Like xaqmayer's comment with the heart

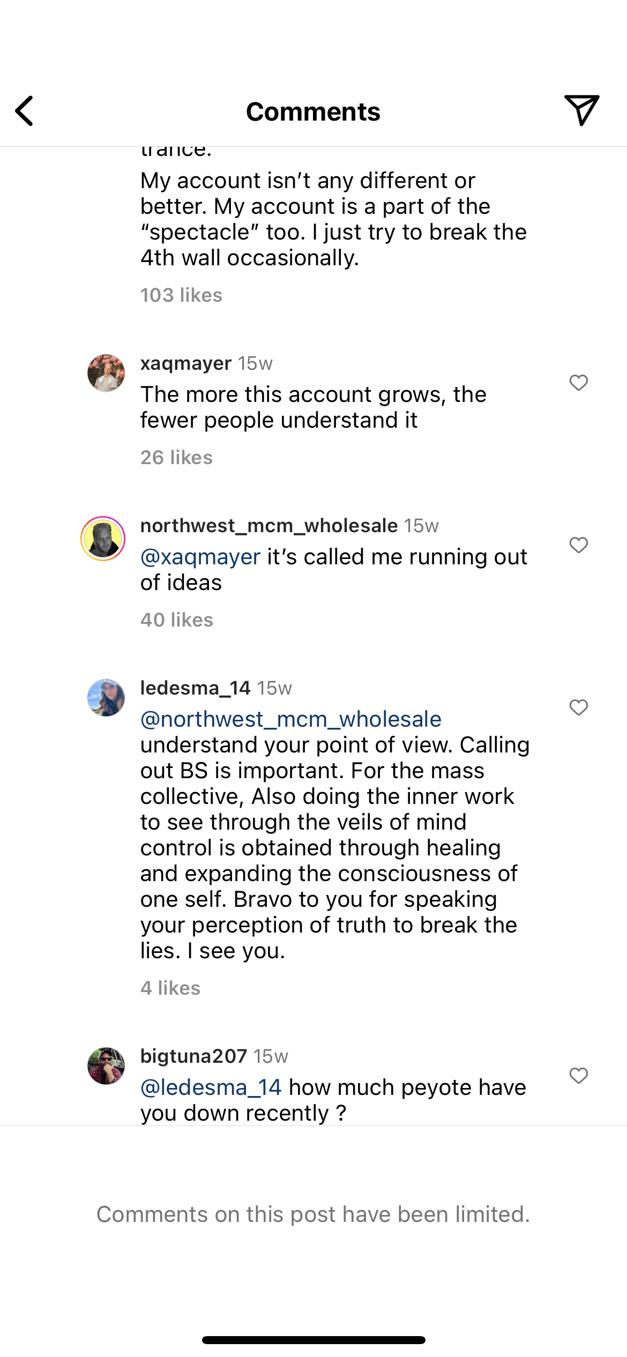click(x=578, y=383)
